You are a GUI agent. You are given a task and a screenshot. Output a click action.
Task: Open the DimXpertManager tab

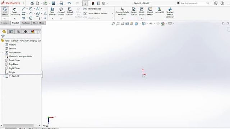[26, 32]
